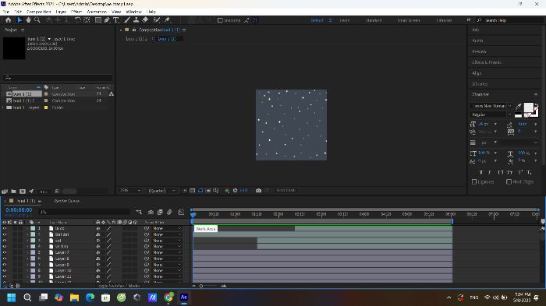Viewport: 546px width, 306px height.
Task: Open the Window menu
Action: pos(133,12)
